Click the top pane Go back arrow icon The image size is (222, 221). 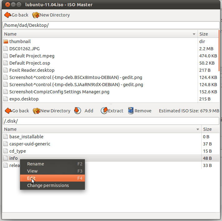click(x=7, y=15)
